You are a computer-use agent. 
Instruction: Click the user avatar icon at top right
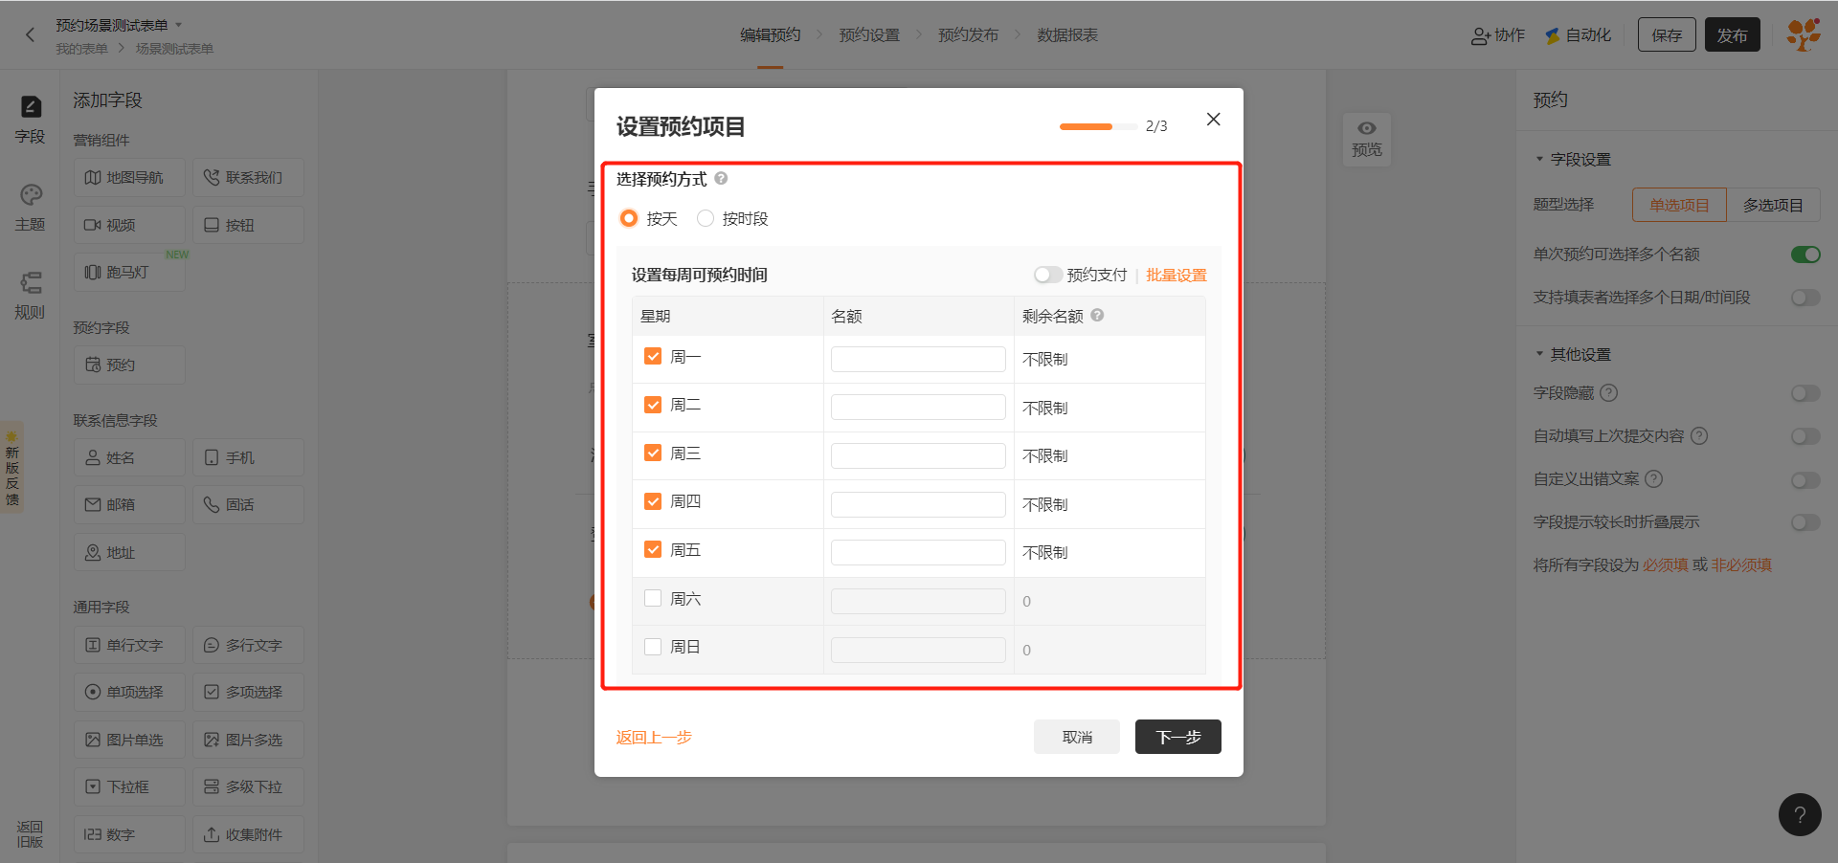[x=1803, y=35]
